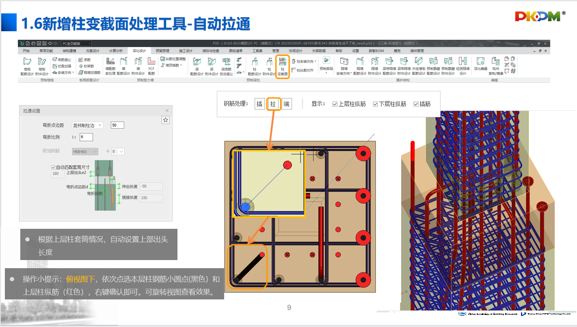Open the PCF配筋 tool

(x=151, y=66)
